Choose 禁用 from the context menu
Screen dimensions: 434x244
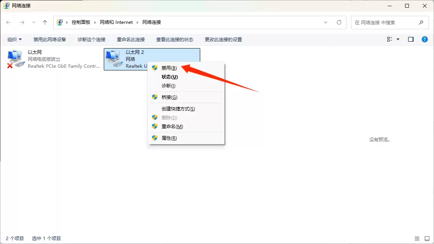pyautogui.click(x=169, y=68)
